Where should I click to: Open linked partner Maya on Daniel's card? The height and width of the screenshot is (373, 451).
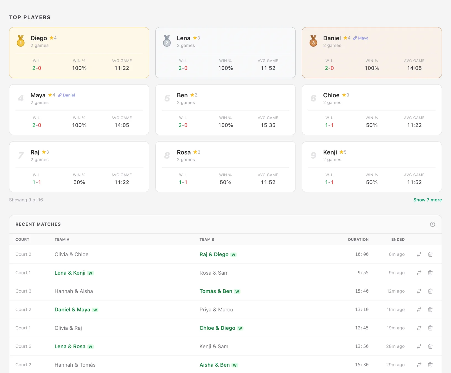[x=361, y=38]
